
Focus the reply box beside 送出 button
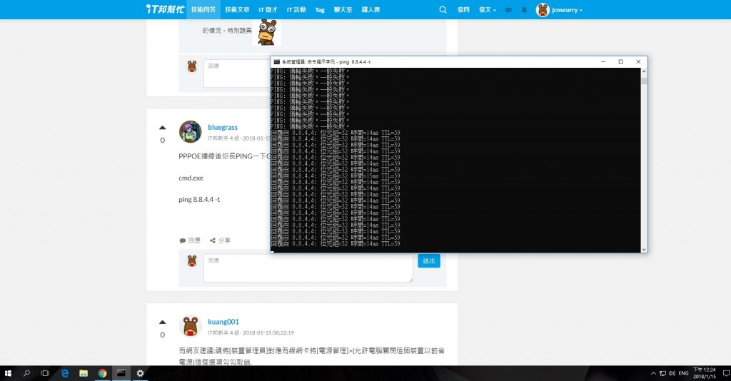point(308,268)
